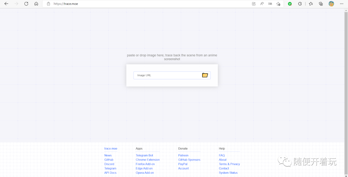View site info via lock icon
This screenshot has width=348, height=177.
pos(48,4)
